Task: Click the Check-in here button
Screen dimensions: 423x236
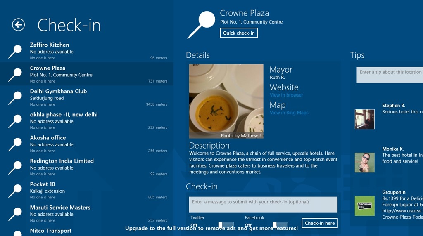Action: [x=320, y=223]
